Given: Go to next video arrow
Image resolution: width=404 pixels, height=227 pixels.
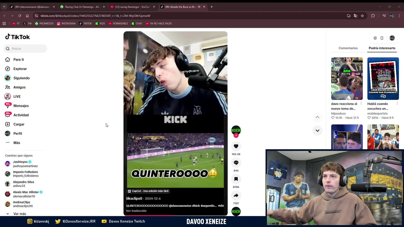Looking at the screenshot, I should click(x=318, y=131).
